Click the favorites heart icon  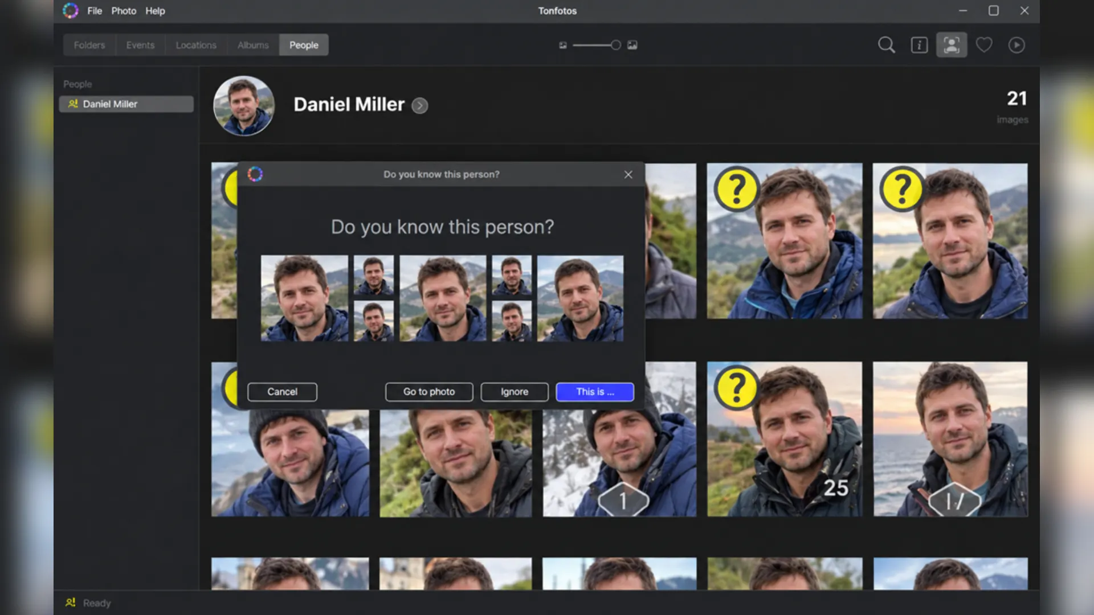click(x=984, y=45)
